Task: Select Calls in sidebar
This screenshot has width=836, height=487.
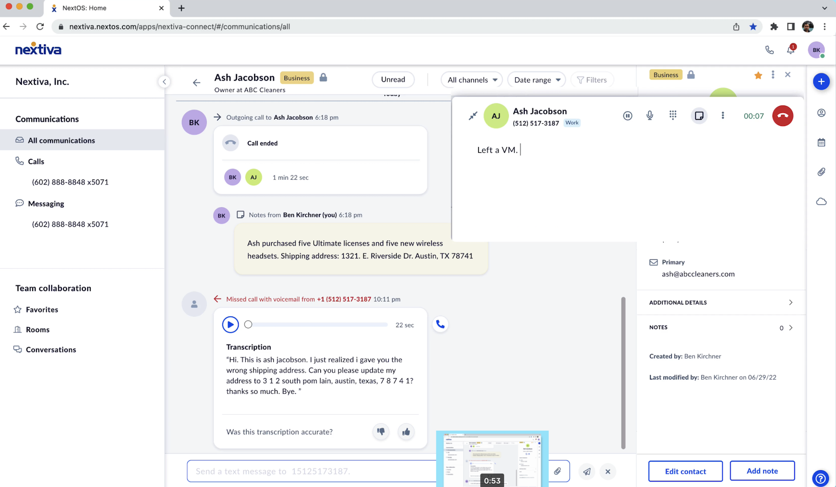Action: tap(36, 161)
